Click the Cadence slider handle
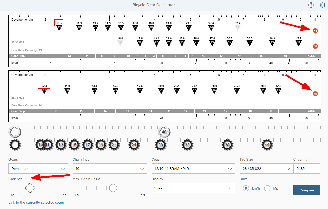This screenshot has width=328, height=209. click(30, 188)
